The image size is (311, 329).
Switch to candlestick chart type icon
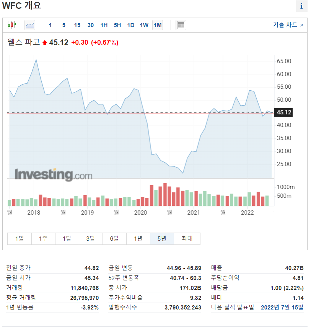(x=12, y=25)
